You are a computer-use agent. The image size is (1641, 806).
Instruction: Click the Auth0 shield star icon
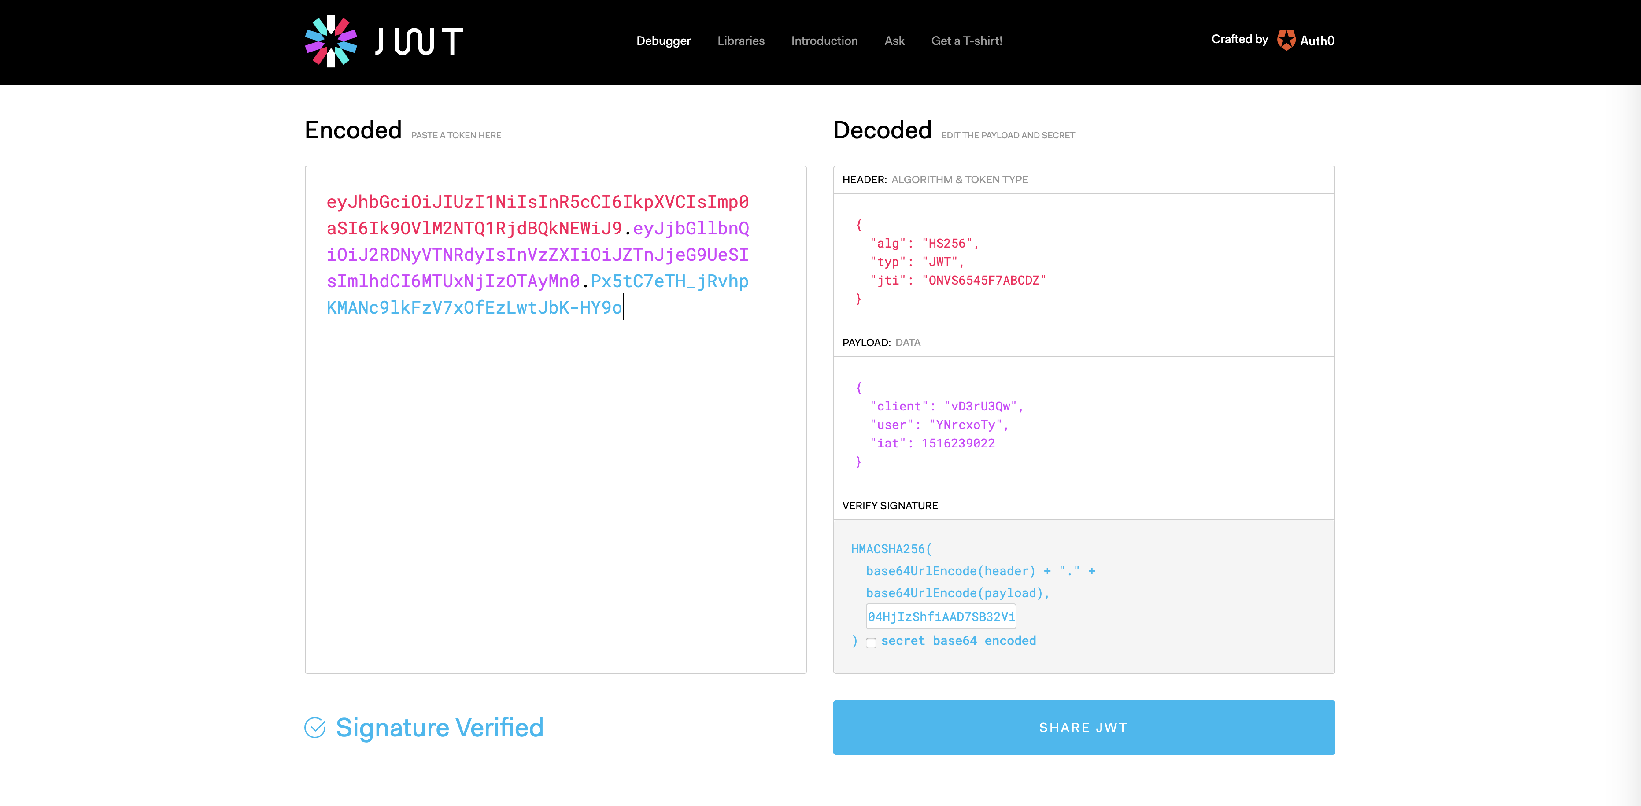(x=1286, y=40)
